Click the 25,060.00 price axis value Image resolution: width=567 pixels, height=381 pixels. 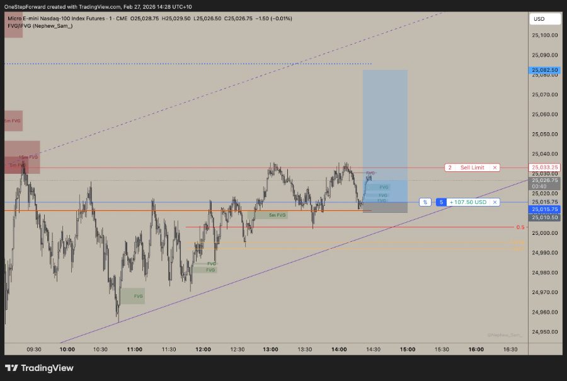545,114
